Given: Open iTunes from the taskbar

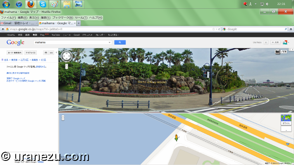Looking at the screenshot, I should (x=19, y=4).
